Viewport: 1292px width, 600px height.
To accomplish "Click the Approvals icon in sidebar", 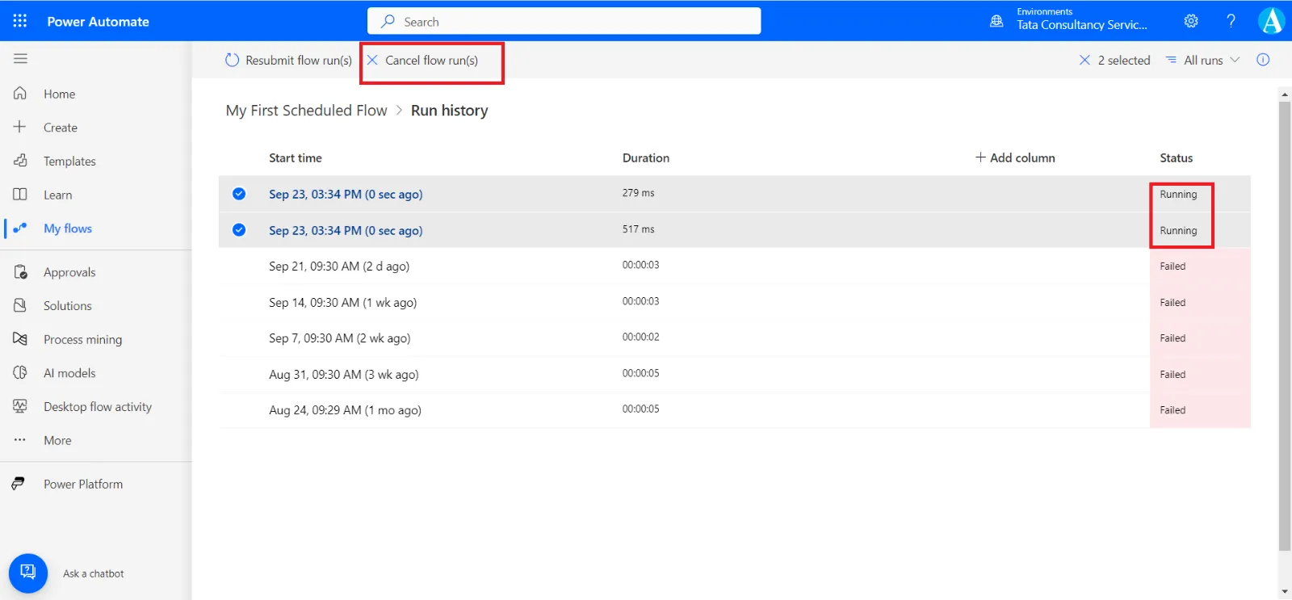I will [20, 272].
